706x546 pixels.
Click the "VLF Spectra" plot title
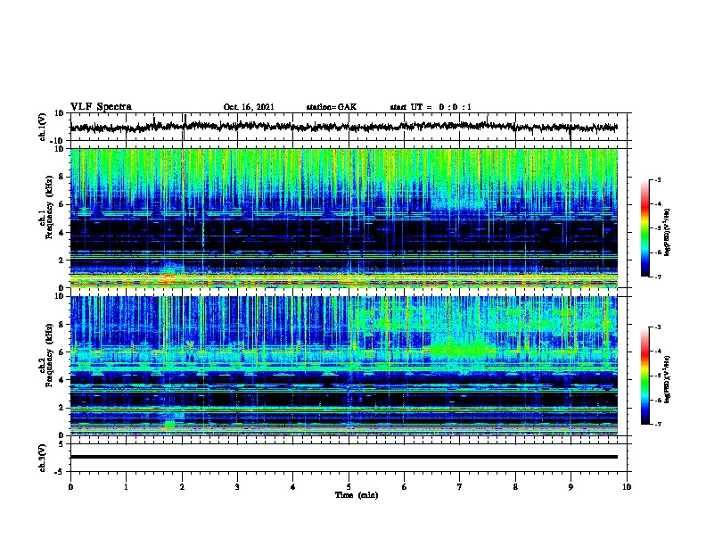(x=101, y=107)
